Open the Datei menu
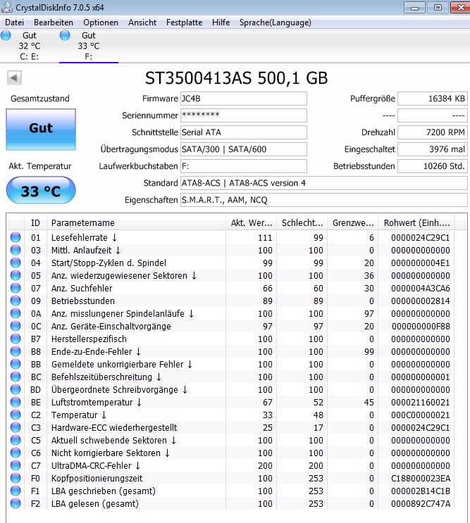 coord(15,23)
